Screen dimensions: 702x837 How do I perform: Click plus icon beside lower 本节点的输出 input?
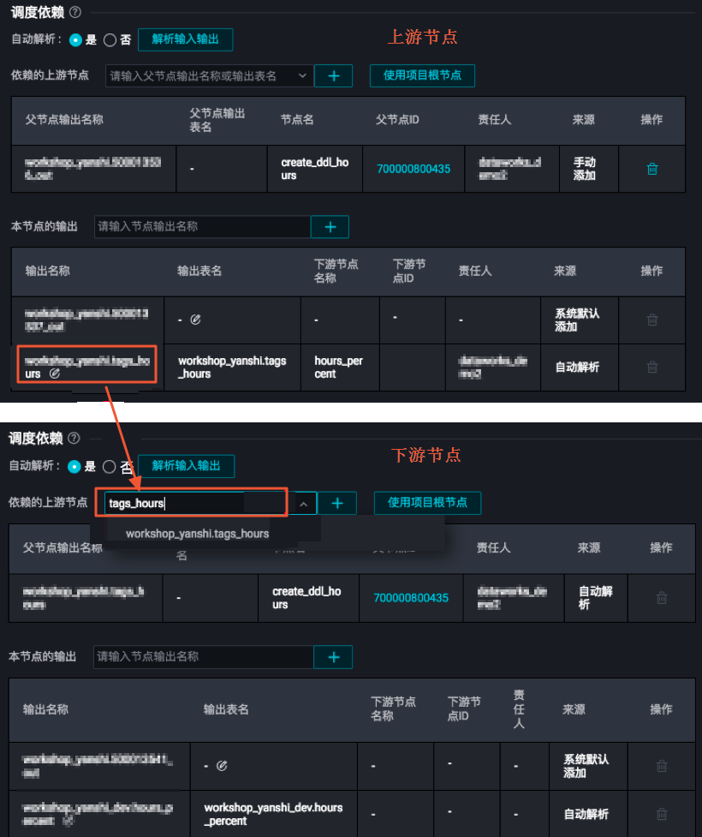(x=333, y=657)
